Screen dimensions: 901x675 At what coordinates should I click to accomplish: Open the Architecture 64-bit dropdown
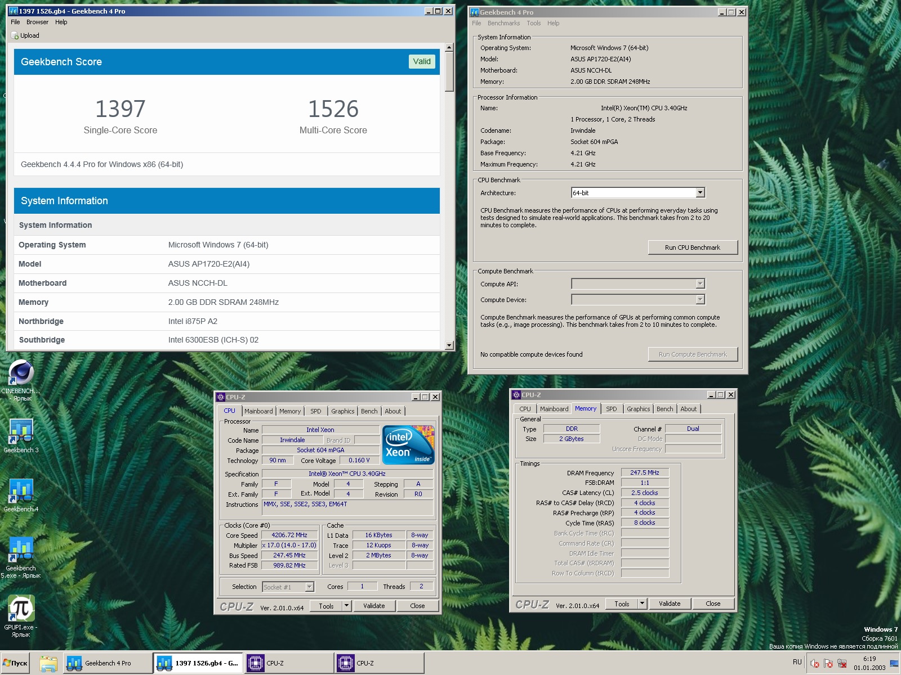click(x=700, y=193)
